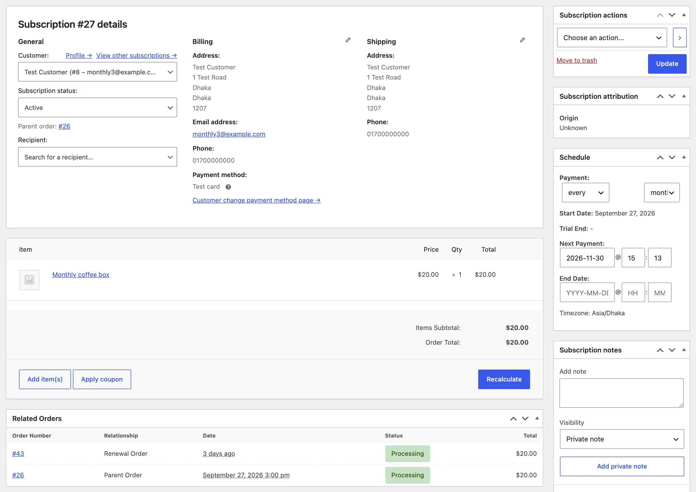The height and width of the screenshot is (492, 696).
Task: Edit the Shipping address via pencil icon
Action: pos(522,40)
